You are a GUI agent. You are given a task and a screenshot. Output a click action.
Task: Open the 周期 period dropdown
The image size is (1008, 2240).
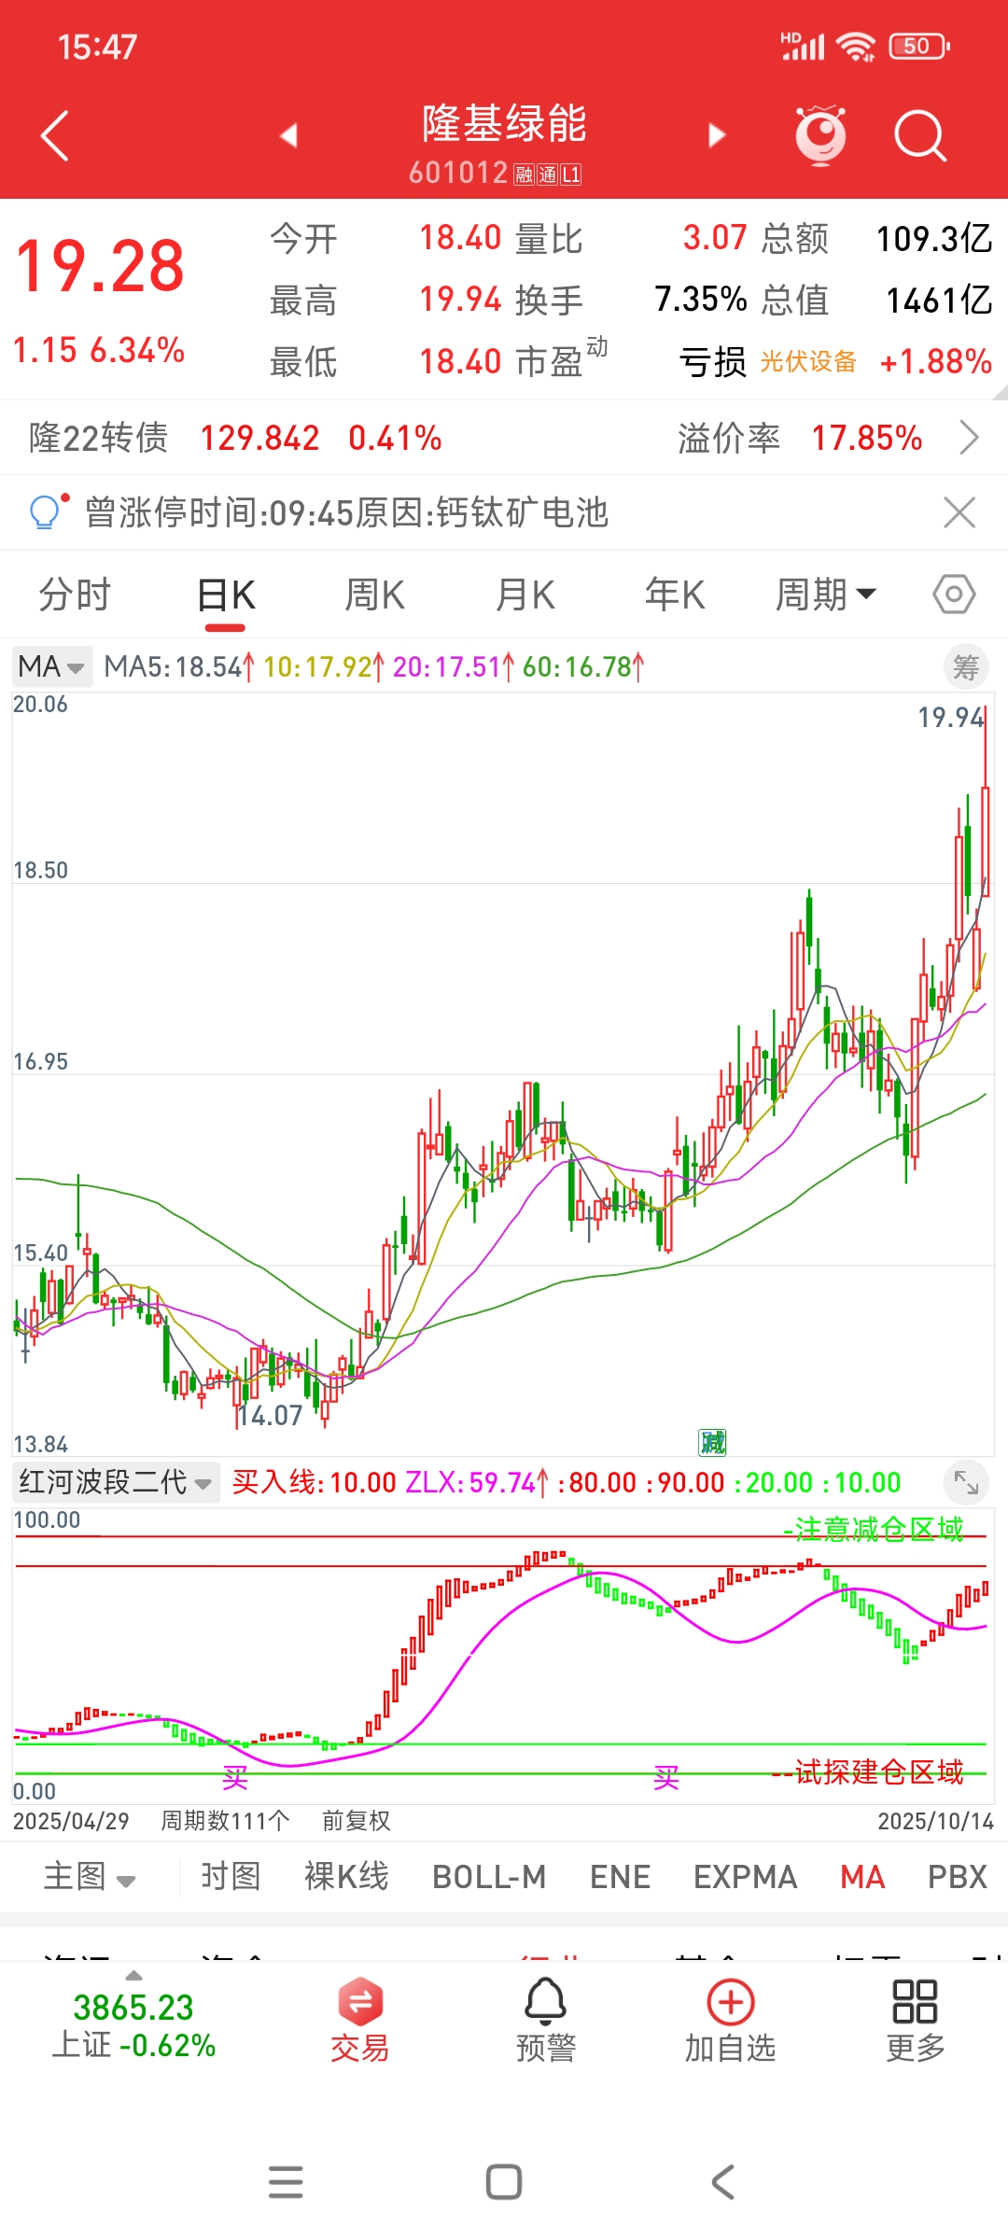826,595
